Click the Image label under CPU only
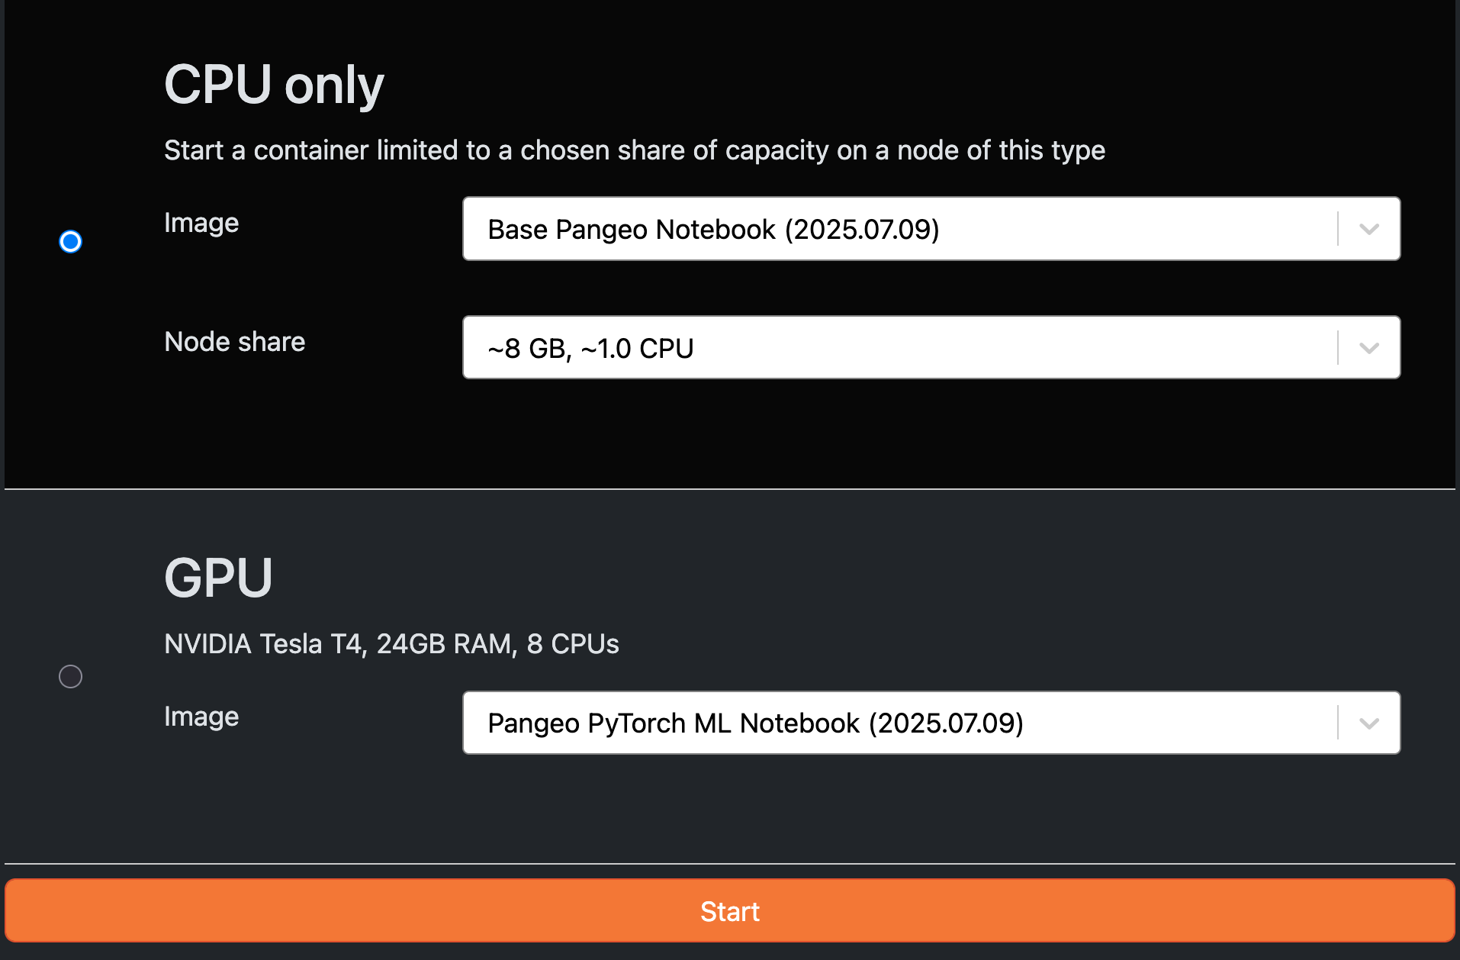 coord(201,223)
